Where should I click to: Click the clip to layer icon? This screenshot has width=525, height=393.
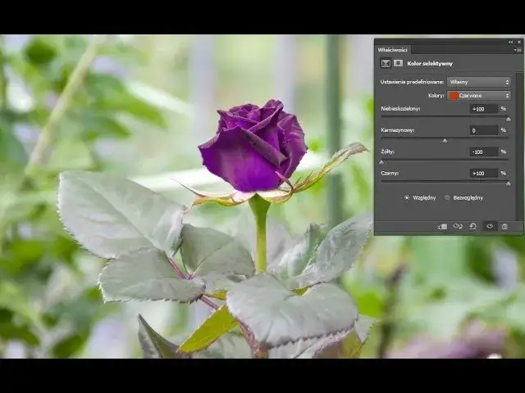tap(442, 226)
